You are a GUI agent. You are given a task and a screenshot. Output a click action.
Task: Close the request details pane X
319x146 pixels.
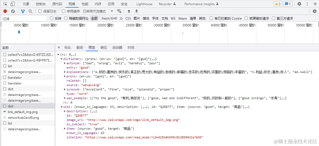click(x=59, y=47)
